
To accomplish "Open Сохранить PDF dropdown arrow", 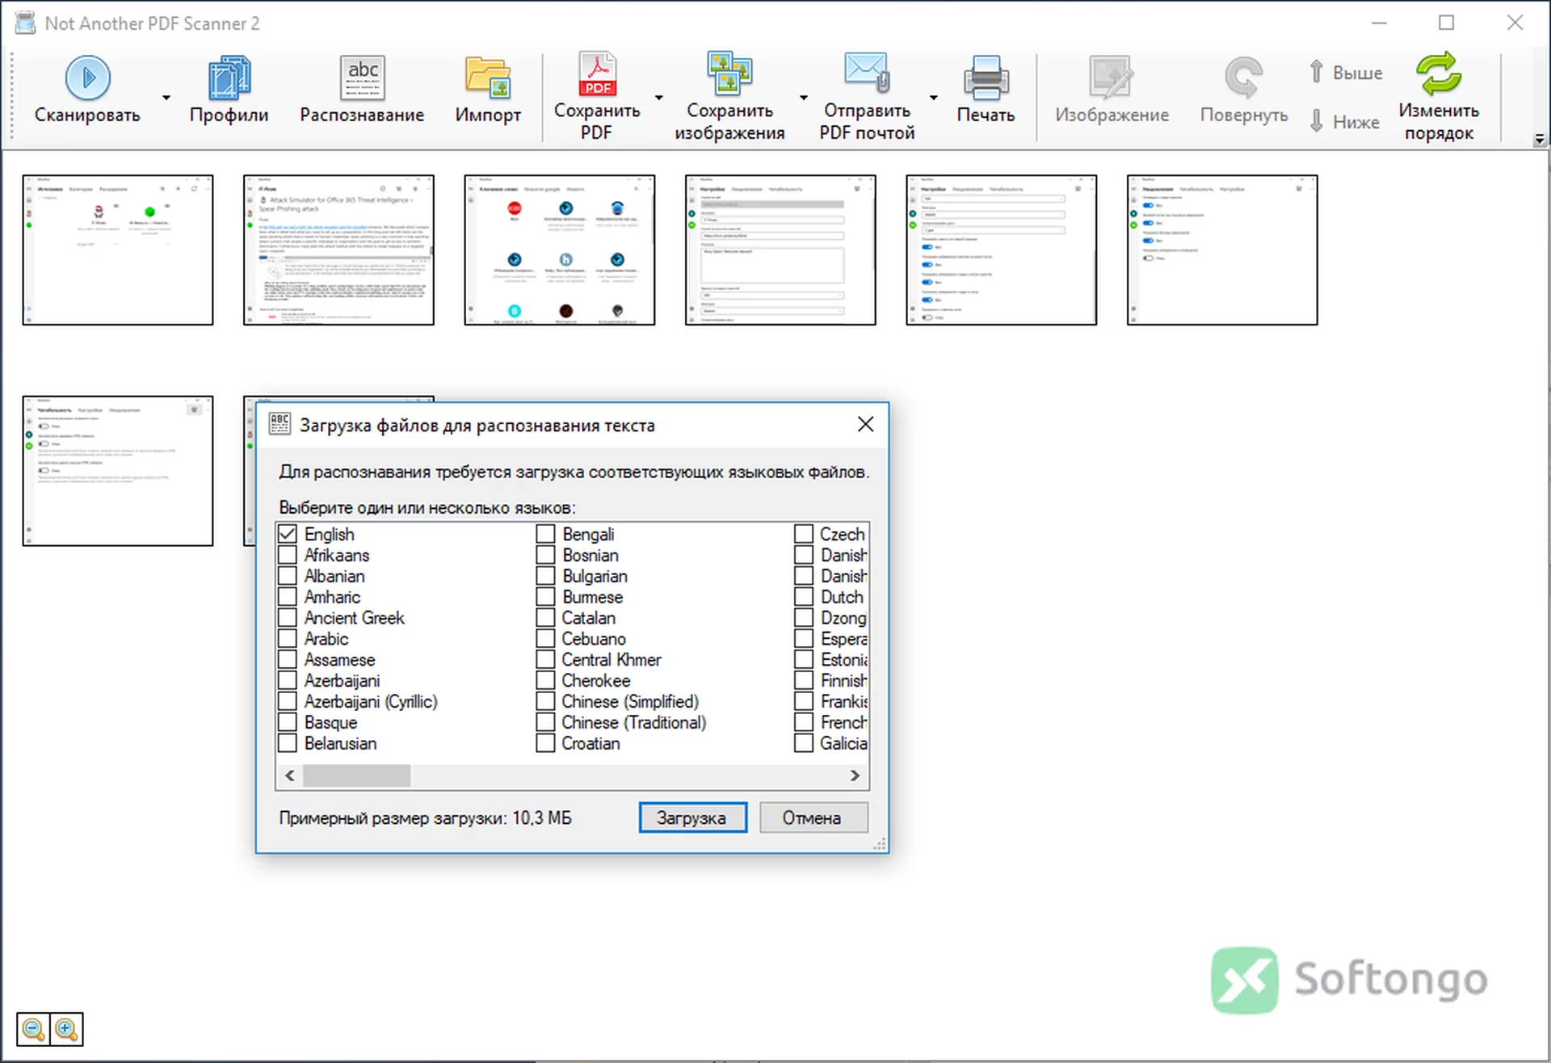I will 659,98.
